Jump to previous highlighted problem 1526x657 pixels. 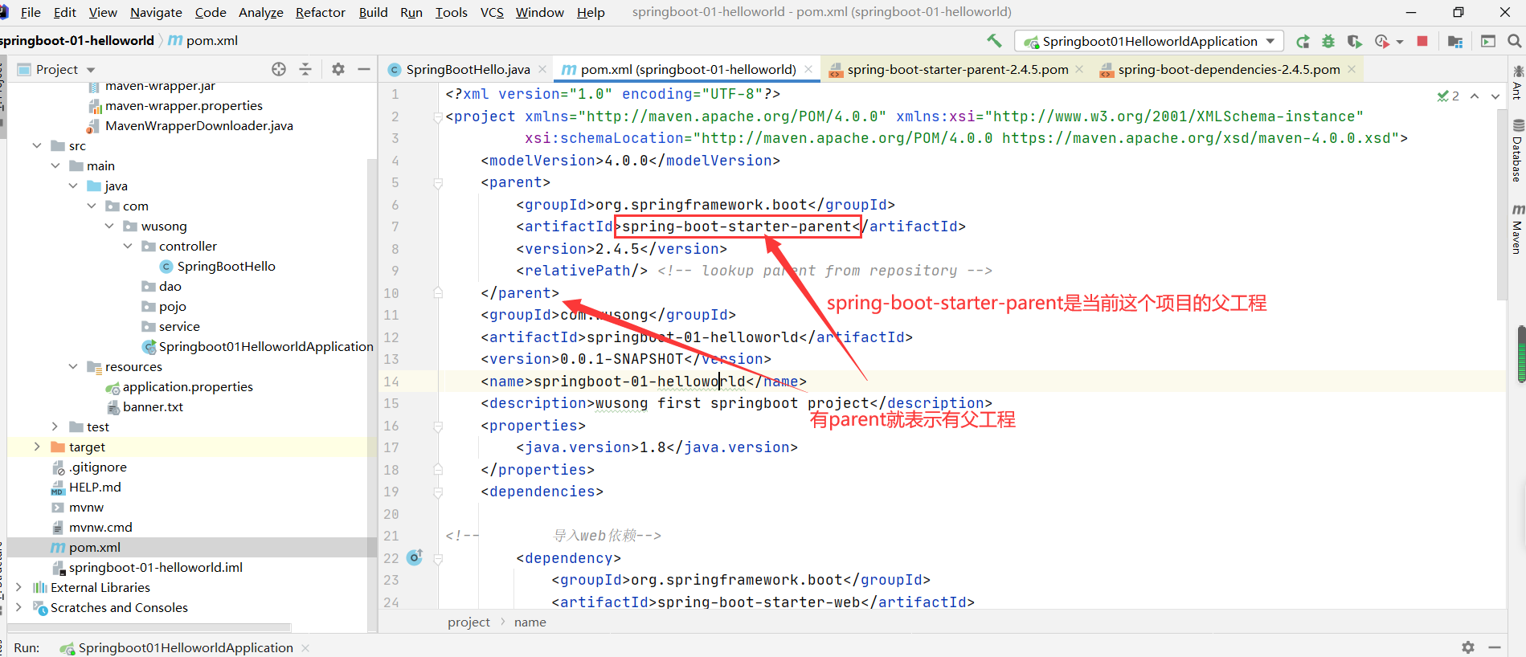1475,96
